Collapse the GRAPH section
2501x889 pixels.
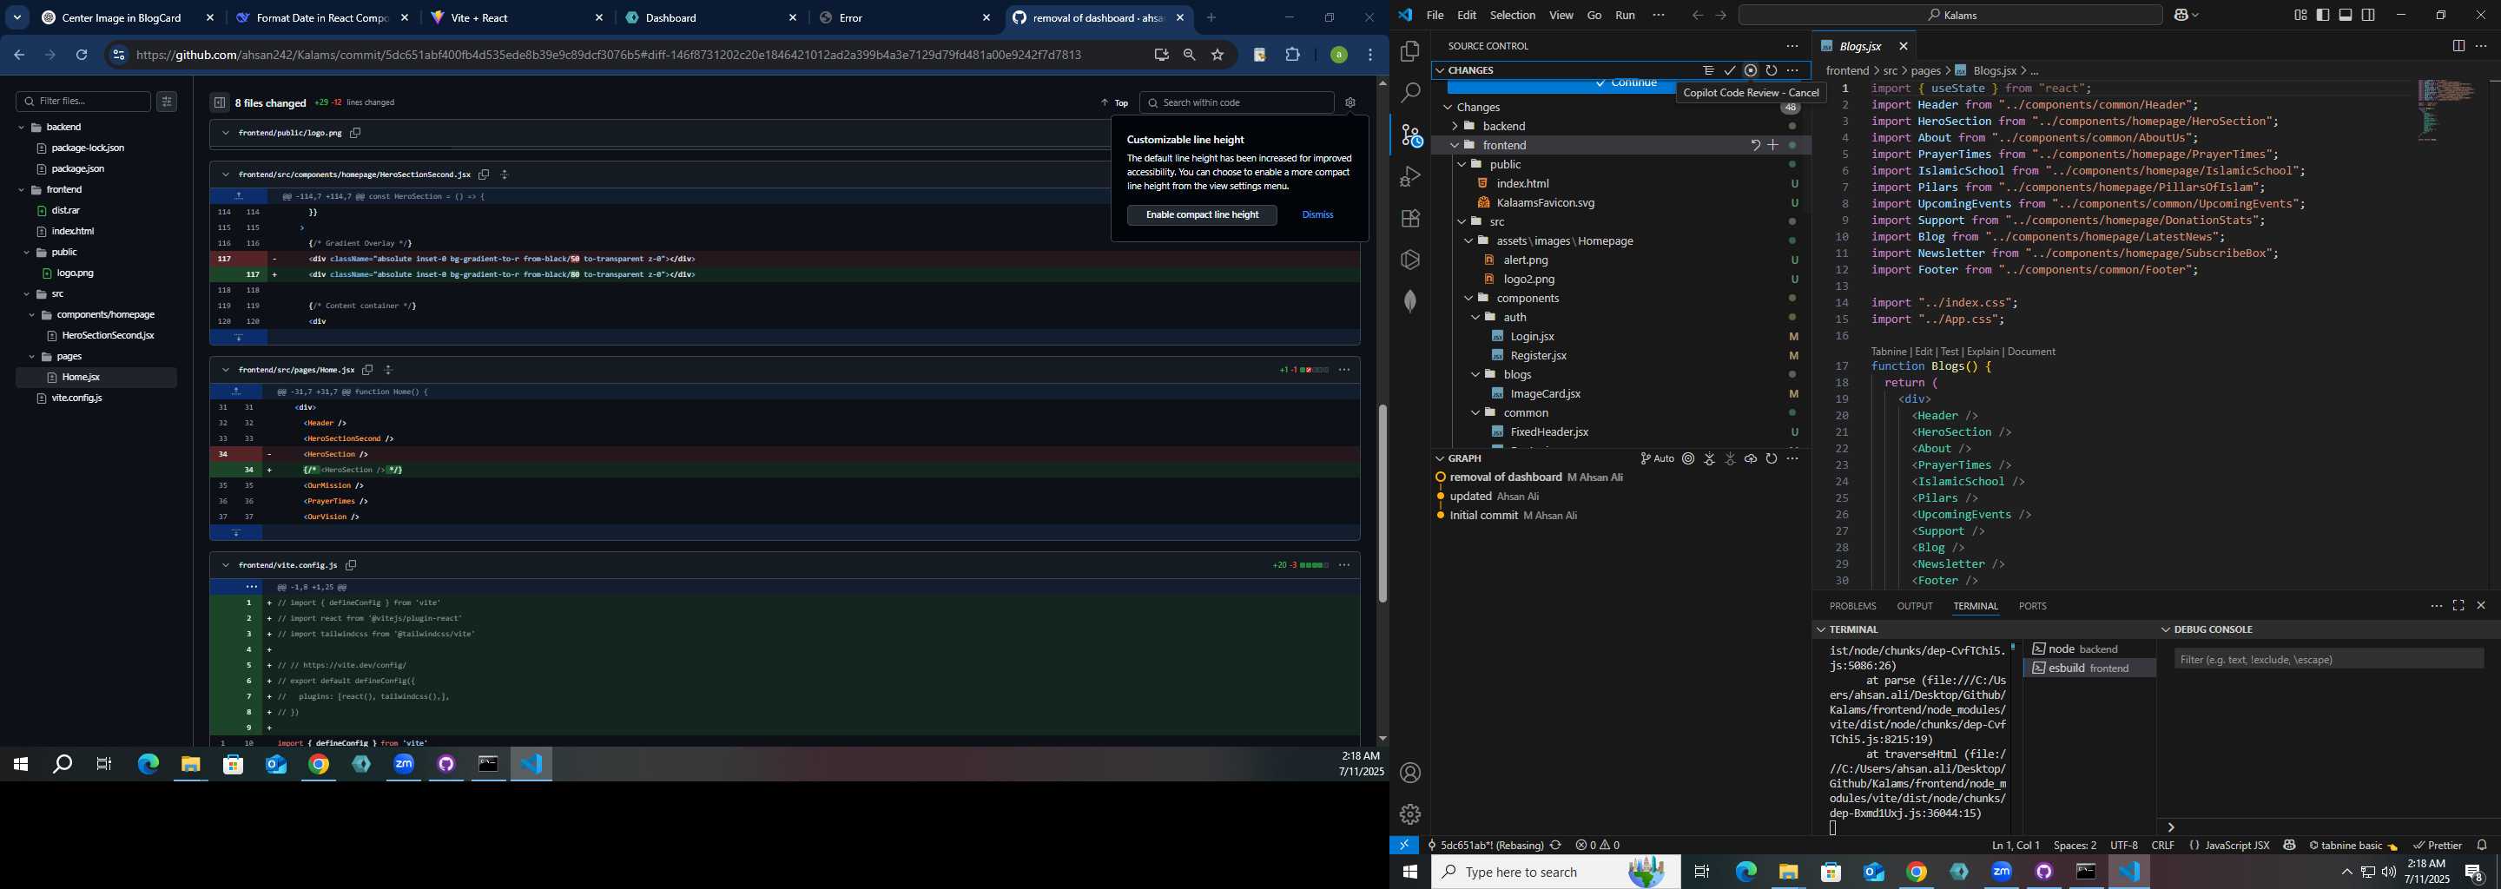(1440, 458)
